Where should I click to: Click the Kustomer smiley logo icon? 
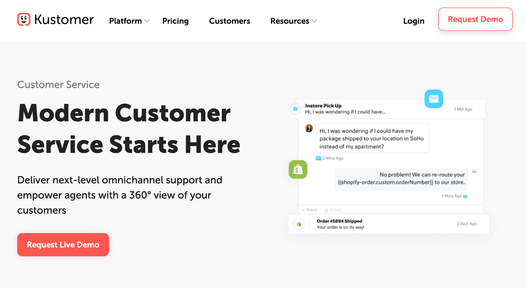(24, 19)
